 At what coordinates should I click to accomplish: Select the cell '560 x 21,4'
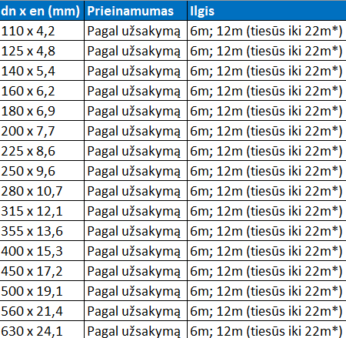[42, 311]
